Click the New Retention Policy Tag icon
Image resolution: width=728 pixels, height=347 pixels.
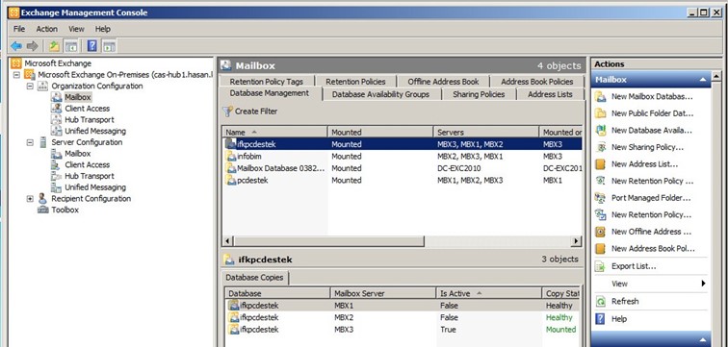coord(600,181)
